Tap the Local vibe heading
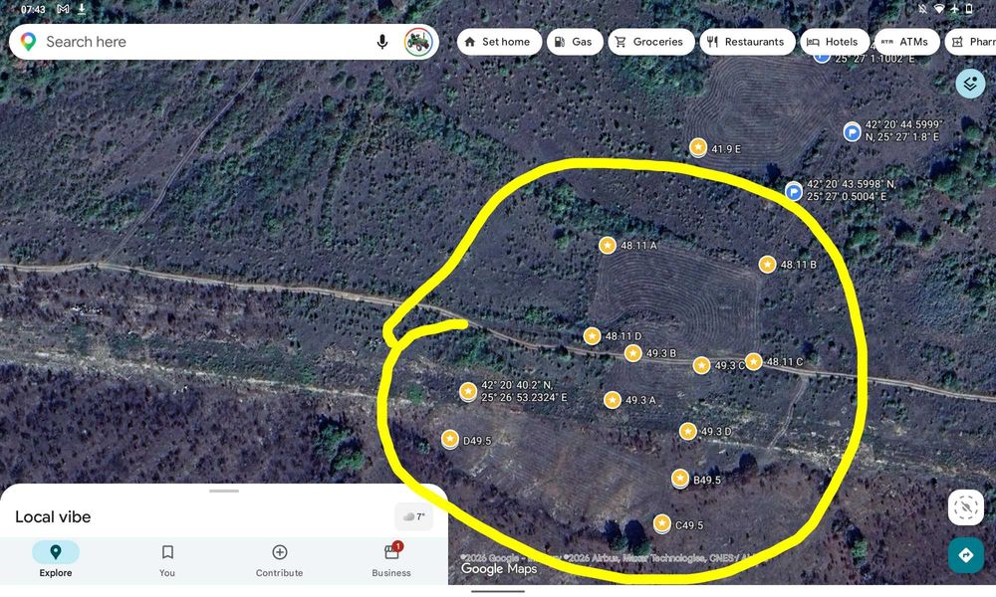Image resolution: width=996 pixels, height=597 pixels. coord(53,516)
